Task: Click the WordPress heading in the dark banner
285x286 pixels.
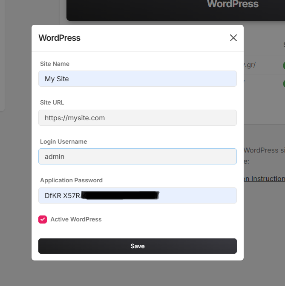Action: [x=233, y=4]
